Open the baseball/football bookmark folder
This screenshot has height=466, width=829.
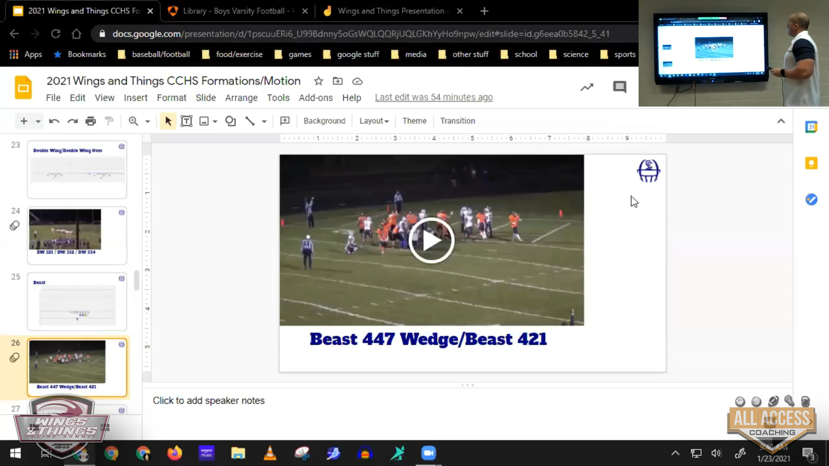pyautogui.click(x=154, y=54)
